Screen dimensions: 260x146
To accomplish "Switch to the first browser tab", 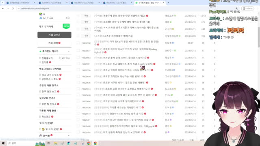I will point(19,3).
